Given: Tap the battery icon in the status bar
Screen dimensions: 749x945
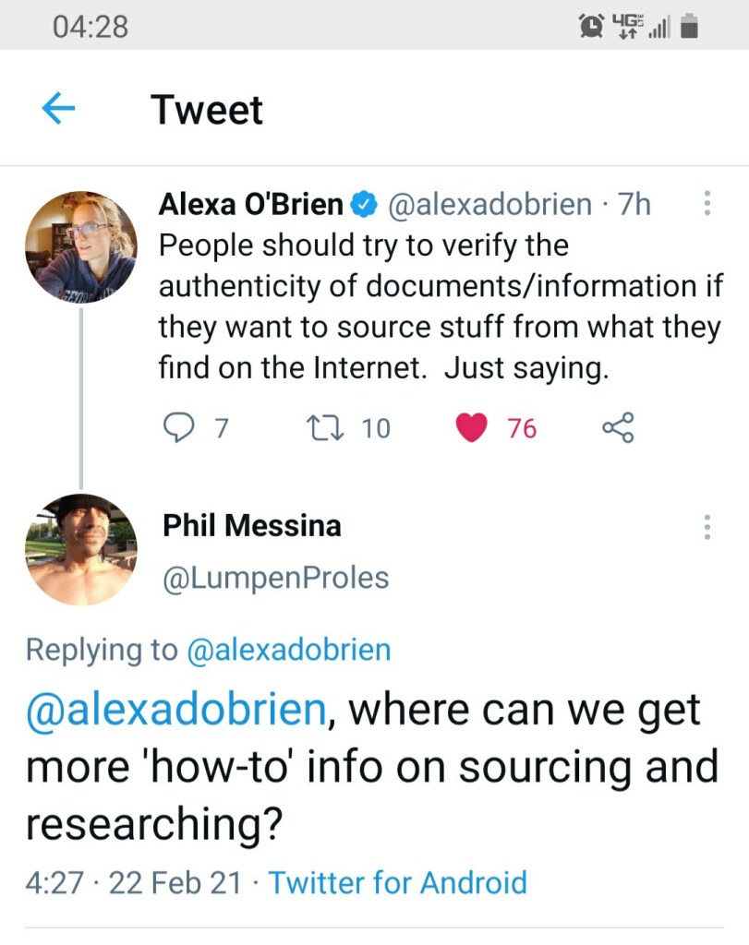Looking at the screenshot, I should (x=687, y=28).
